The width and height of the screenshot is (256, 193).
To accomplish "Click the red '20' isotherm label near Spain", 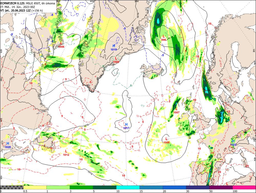I will (x=219, y=172).
